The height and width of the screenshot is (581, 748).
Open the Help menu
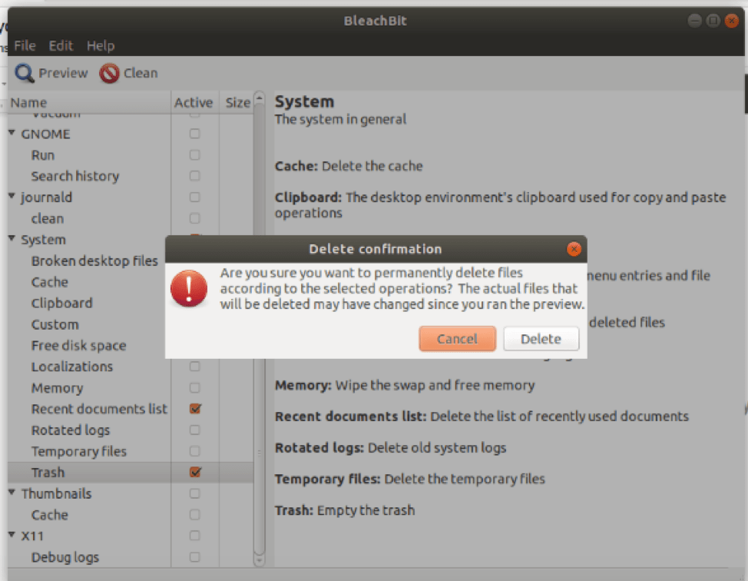[100, 46]
